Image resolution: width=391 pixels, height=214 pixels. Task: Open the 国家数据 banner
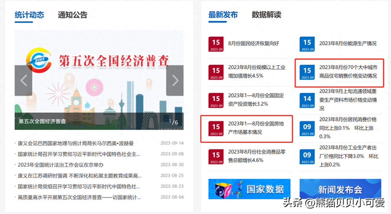pos(249,189)
